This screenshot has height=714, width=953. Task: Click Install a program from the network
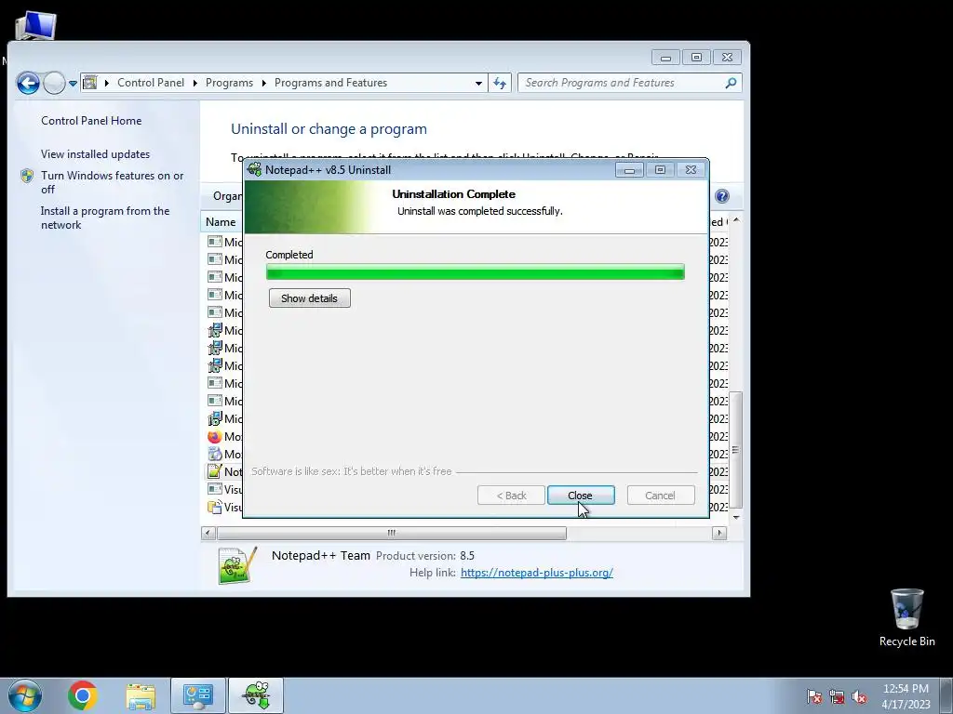[x=104, y=218]
